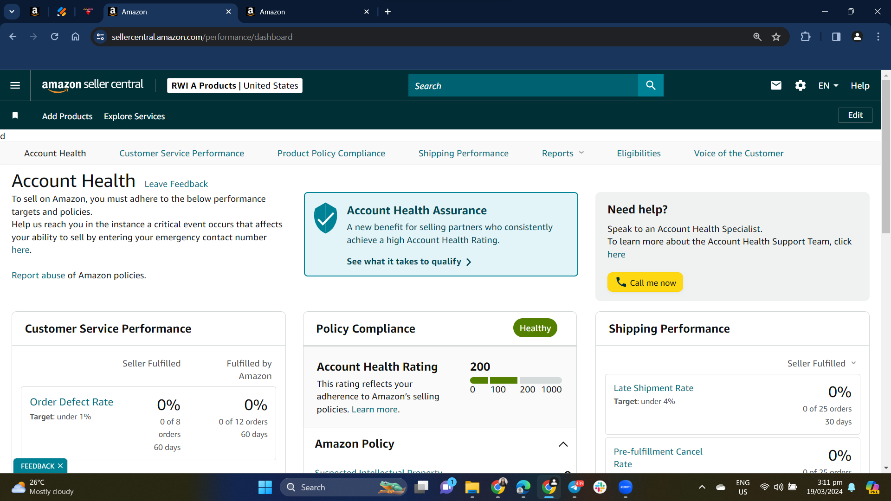This screenshot has height=501, width=891.
Task: Click the Windows taskbar Search box
Action: click(343, 487)
